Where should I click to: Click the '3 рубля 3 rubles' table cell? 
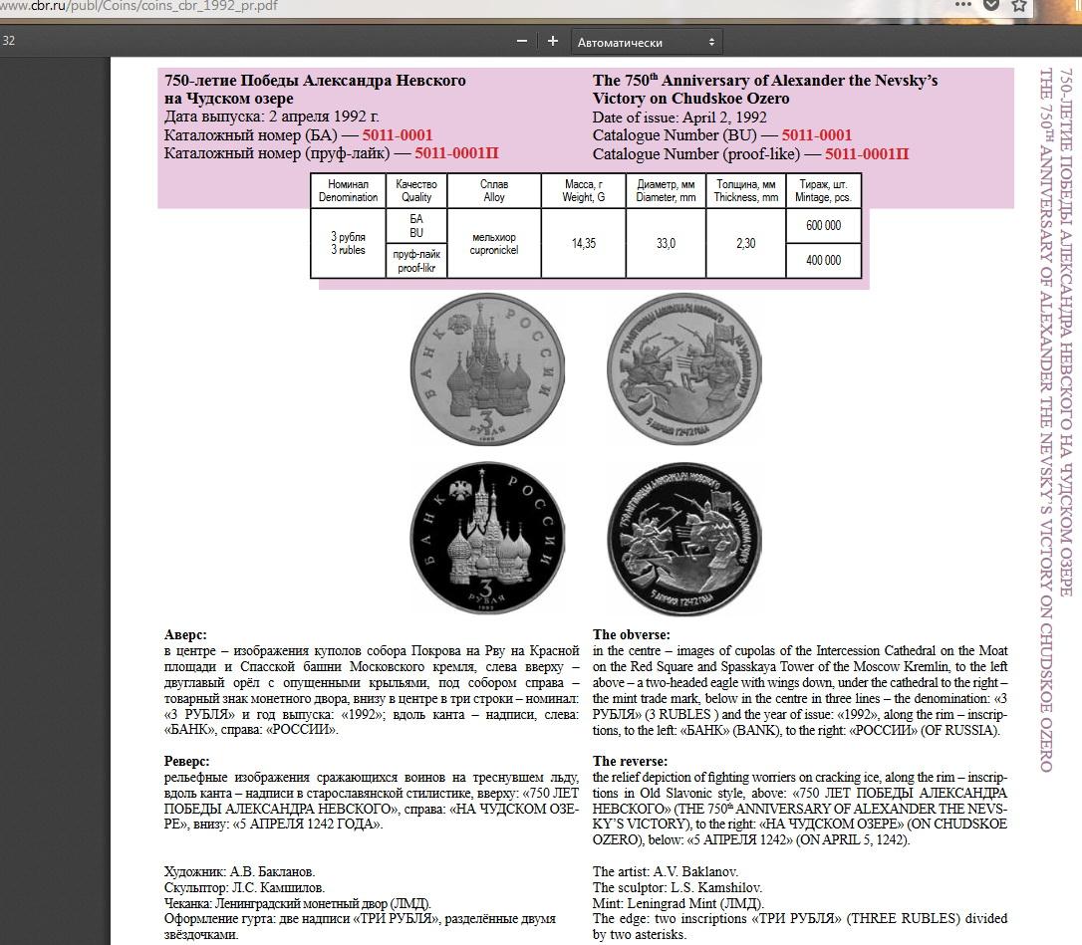(x=348, y=244)
